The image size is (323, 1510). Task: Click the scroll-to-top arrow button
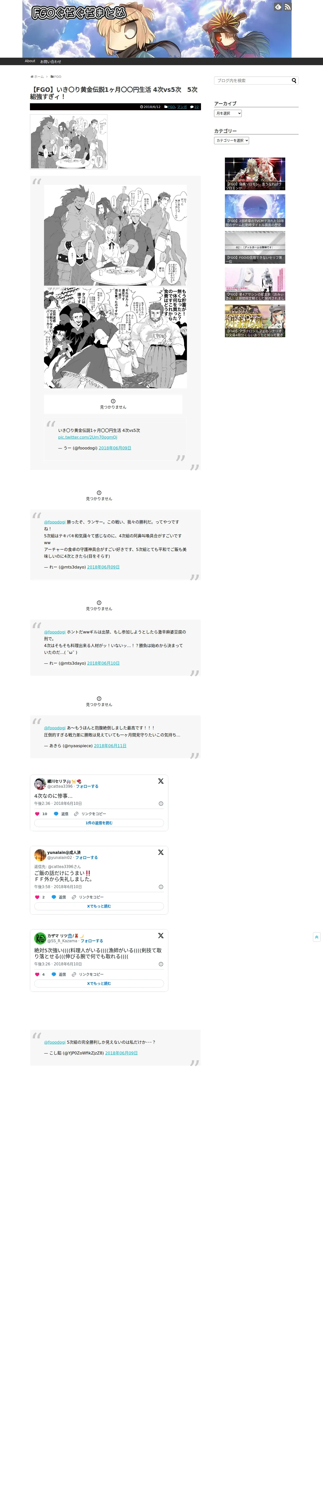[316, 937]
